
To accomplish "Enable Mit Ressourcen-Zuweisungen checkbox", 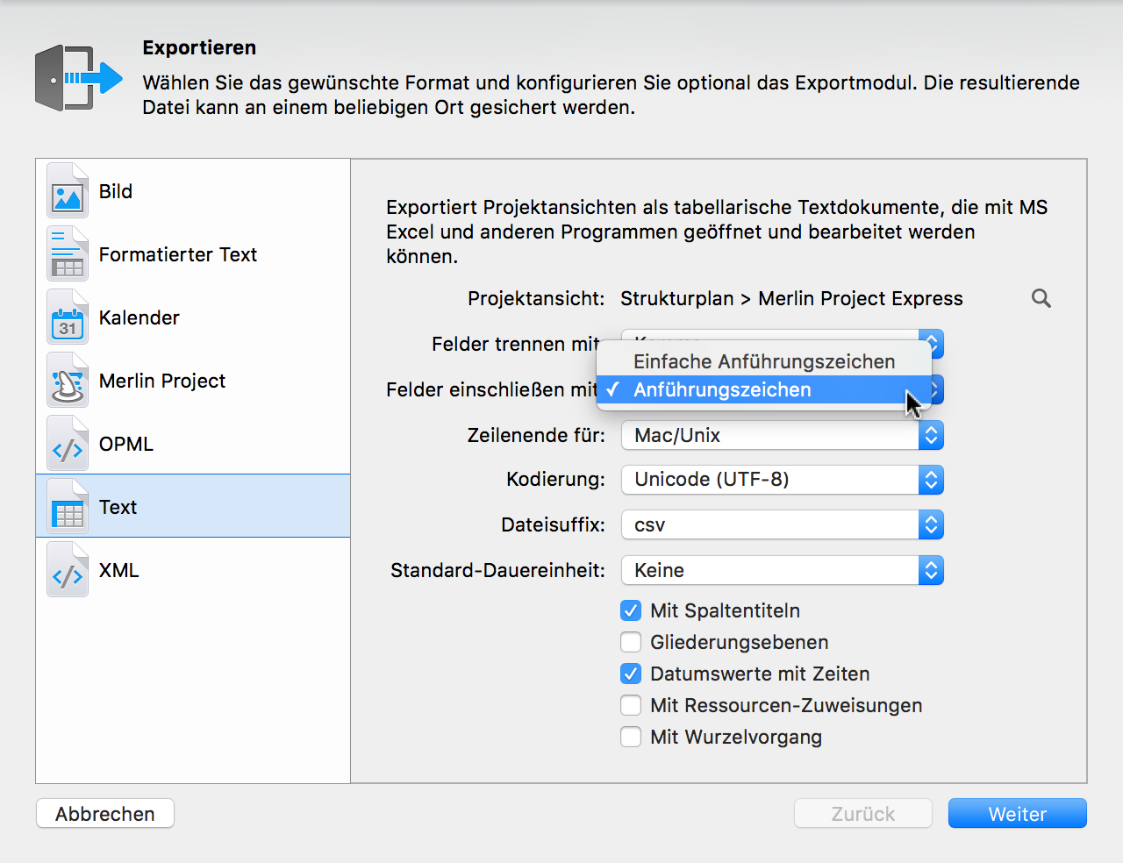I will (x=631, y=705).
